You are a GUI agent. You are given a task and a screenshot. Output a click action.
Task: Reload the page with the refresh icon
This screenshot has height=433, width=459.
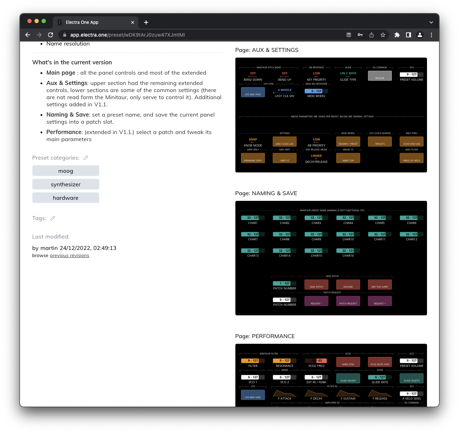(x=50, y=35)
